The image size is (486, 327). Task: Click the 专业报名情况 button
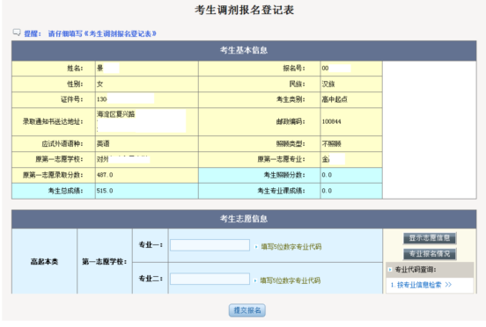(x=430, y=254)
